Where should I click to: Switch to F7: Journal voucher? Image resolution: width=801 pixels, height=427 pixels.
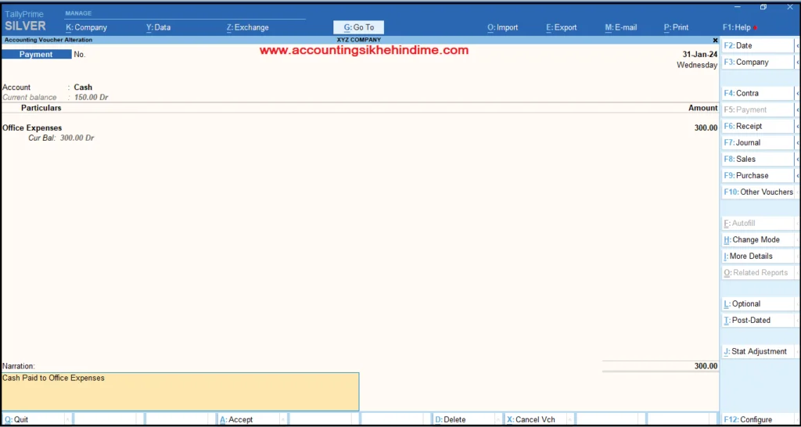point(757,142)
